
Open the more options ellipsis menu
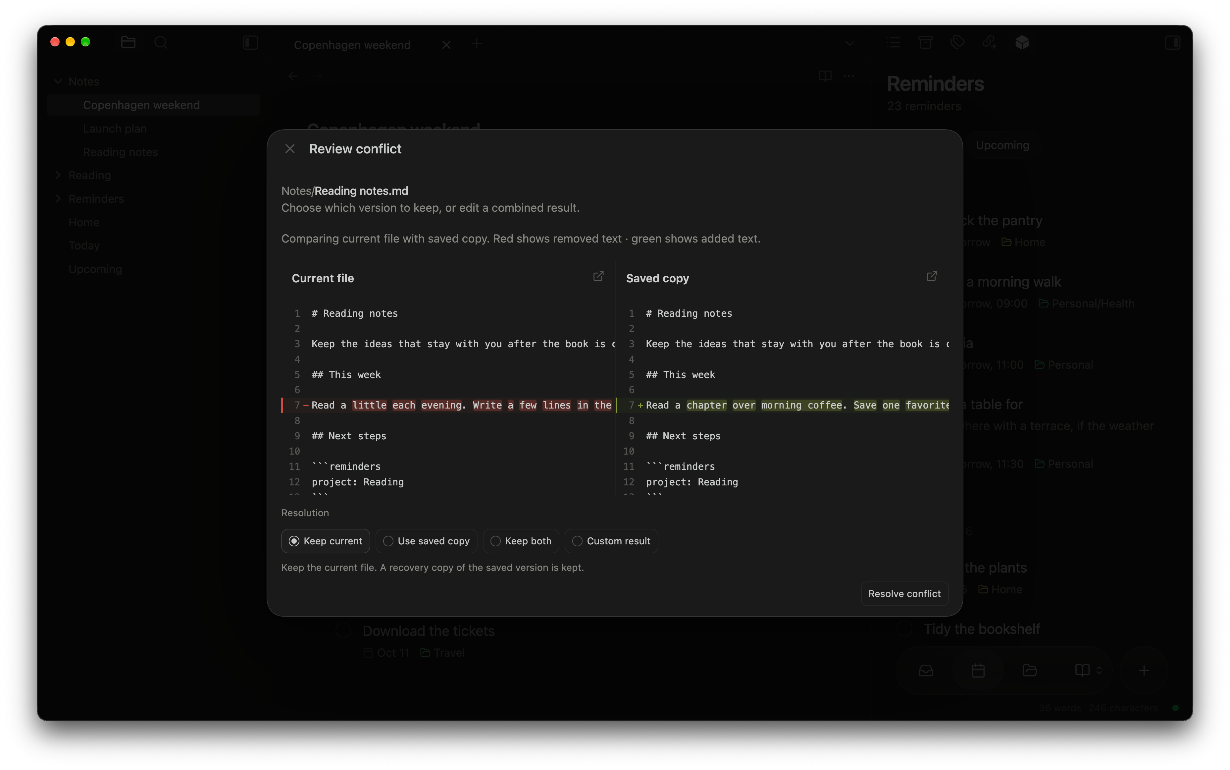click(848, 77)
